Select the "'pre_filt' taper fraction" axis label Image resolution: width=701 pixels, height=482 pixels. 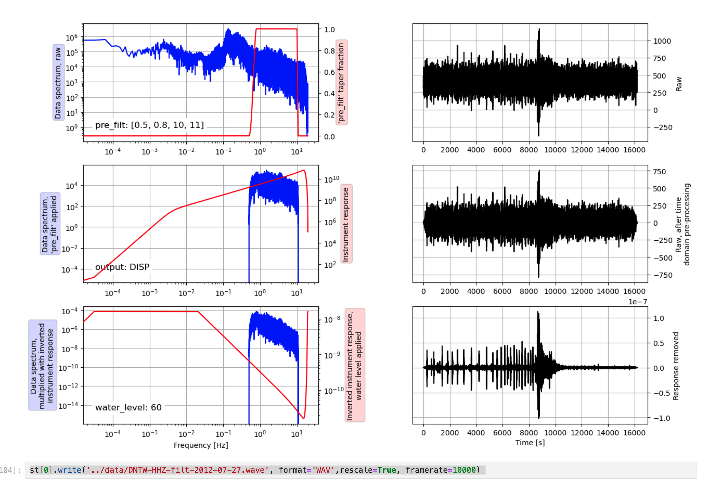tap(341, 83)
